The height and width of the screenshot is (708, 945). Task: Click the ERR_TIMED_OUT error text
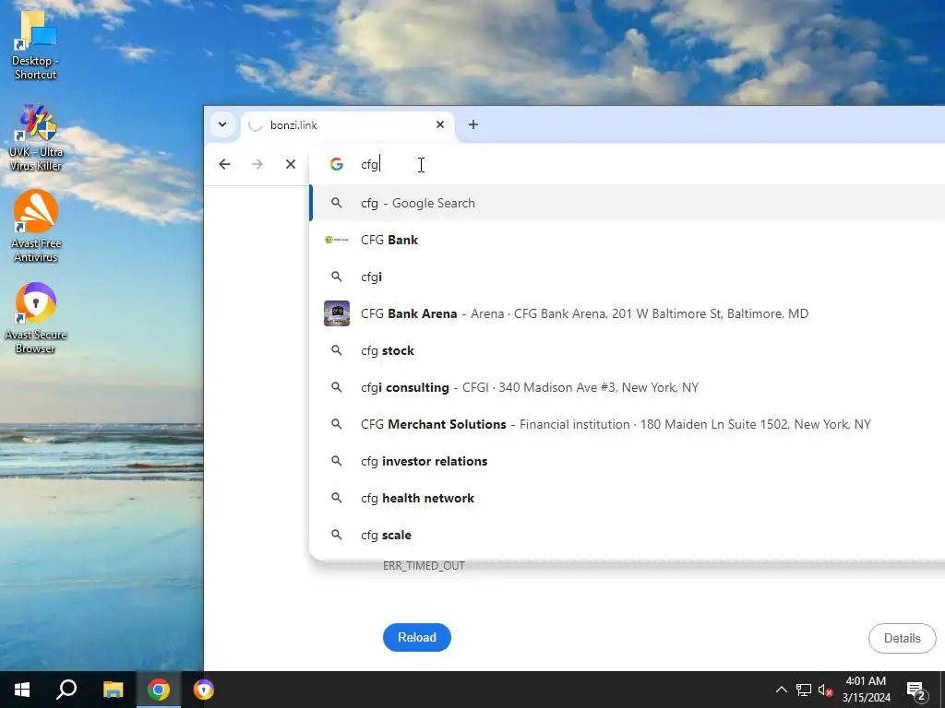[x=424, y=566]
